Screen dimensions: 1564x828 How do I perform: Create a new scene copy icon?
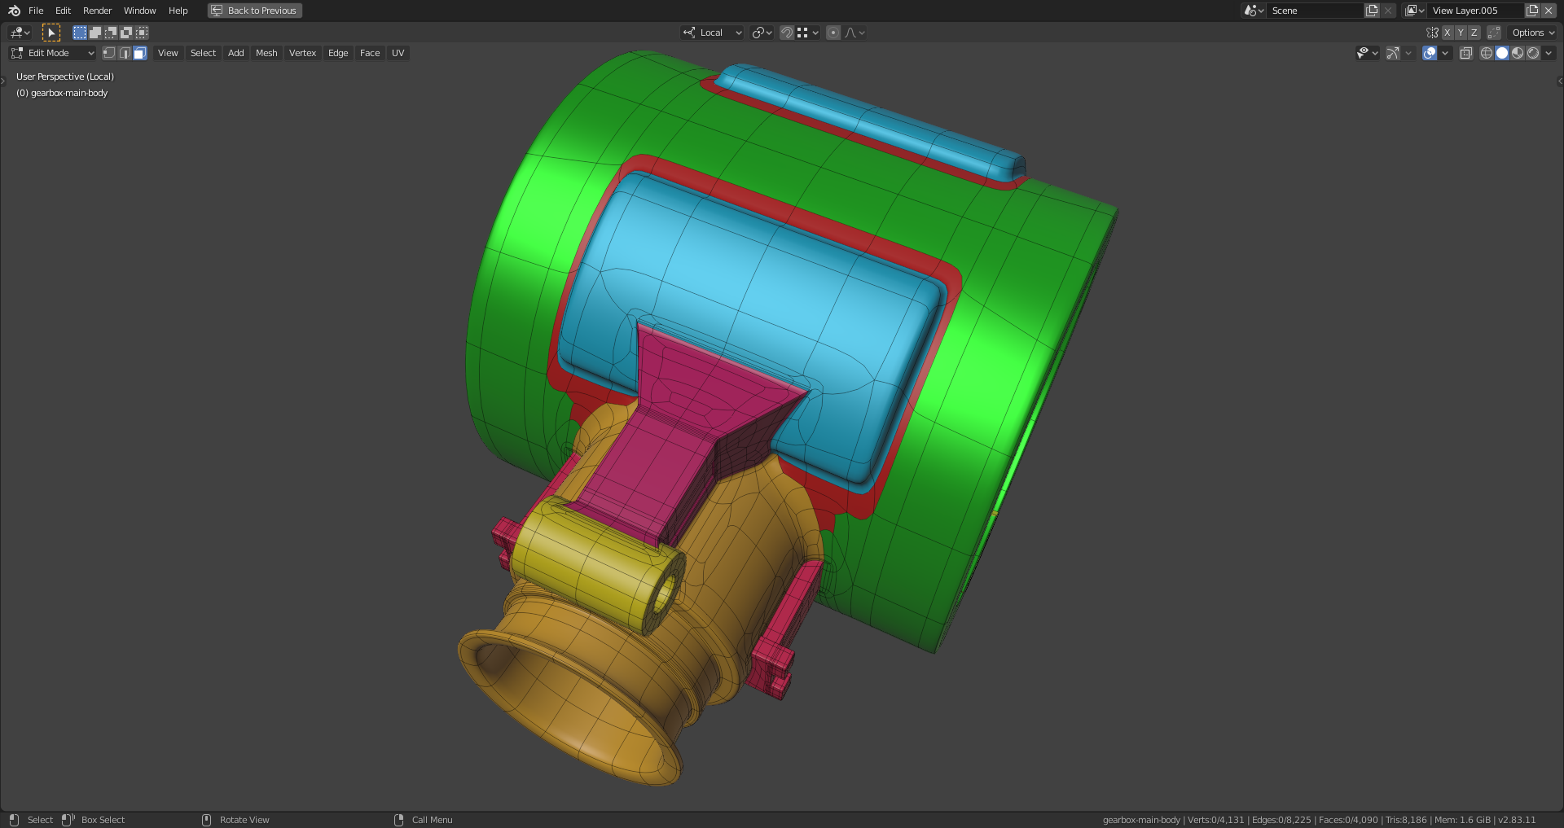pyautogui.click(x=1372, y=11)
